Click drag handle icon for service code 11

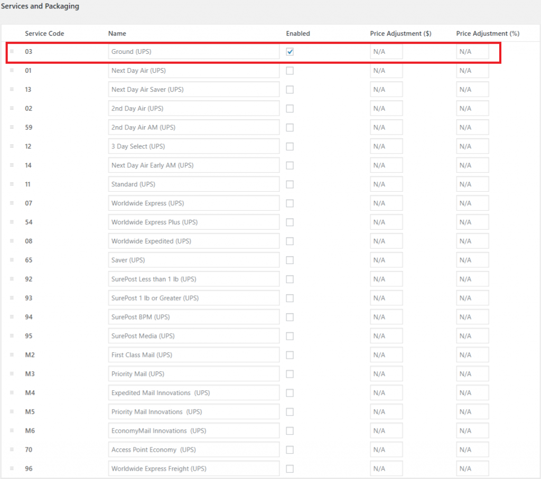[12, 184]
